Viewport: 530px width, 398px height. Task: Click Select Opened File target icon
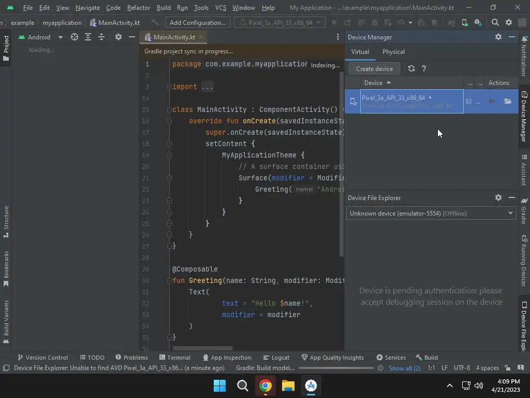[x=75, y=37]
